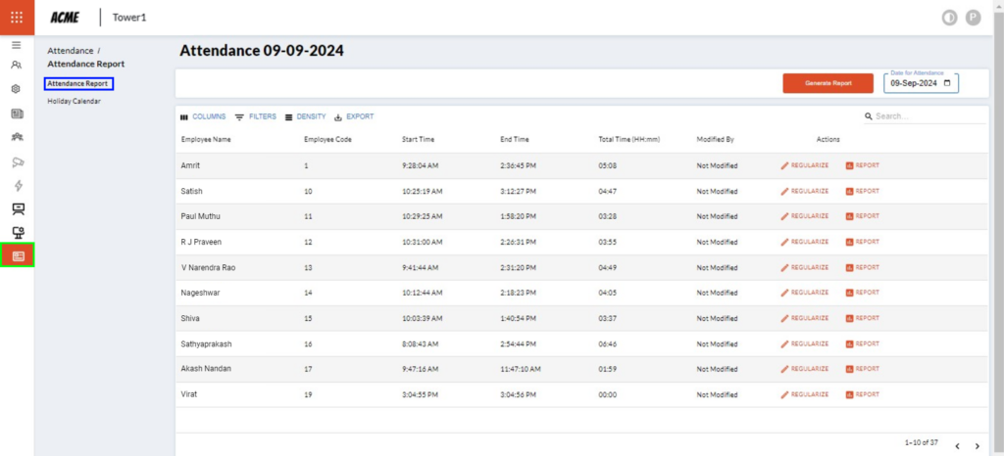Open Holiday Calendar in side menu

74,101
